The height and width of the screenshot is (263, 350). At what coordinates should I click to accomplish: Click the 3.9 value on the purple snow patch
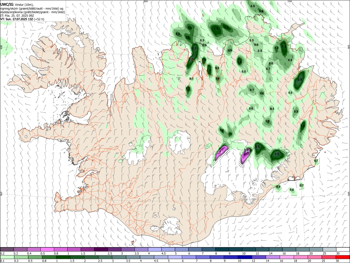[248, 151]
